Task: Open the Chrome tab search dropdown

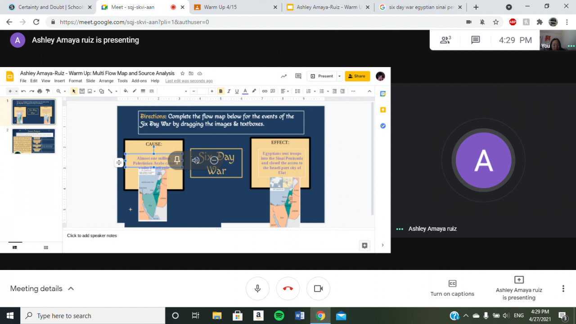Action: (x=509, y=7)
